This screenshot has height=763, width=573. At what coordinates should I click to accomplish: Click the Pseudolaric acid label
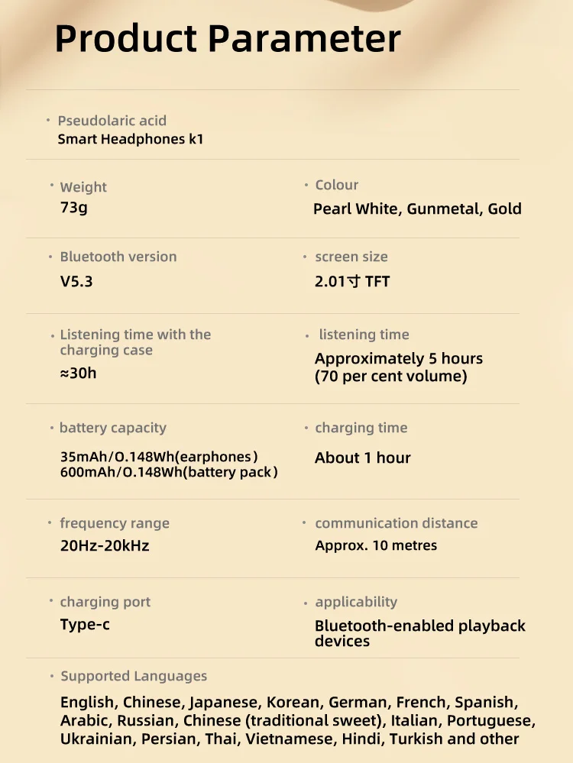coord(112,121)
